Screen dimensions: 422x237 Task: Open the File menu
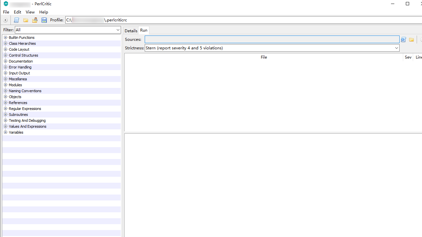(6, 12)
